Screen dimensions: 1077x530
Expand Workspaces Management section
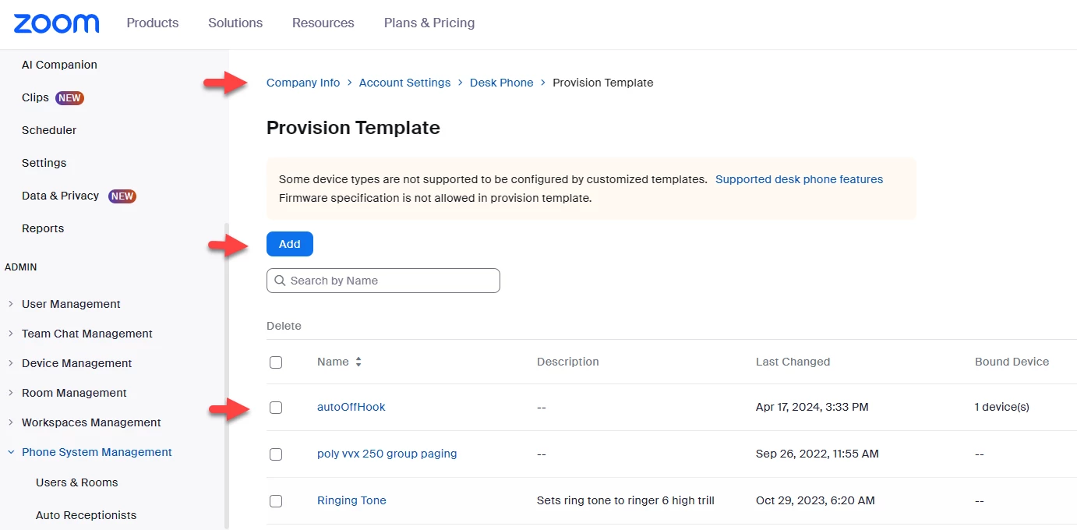tap(11, 422)
